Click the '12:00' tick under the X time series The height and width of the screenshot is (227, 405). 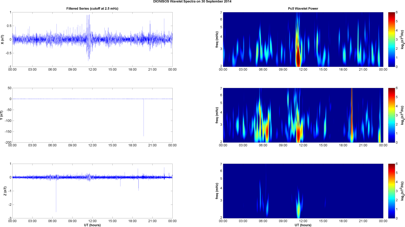[92, 70]
